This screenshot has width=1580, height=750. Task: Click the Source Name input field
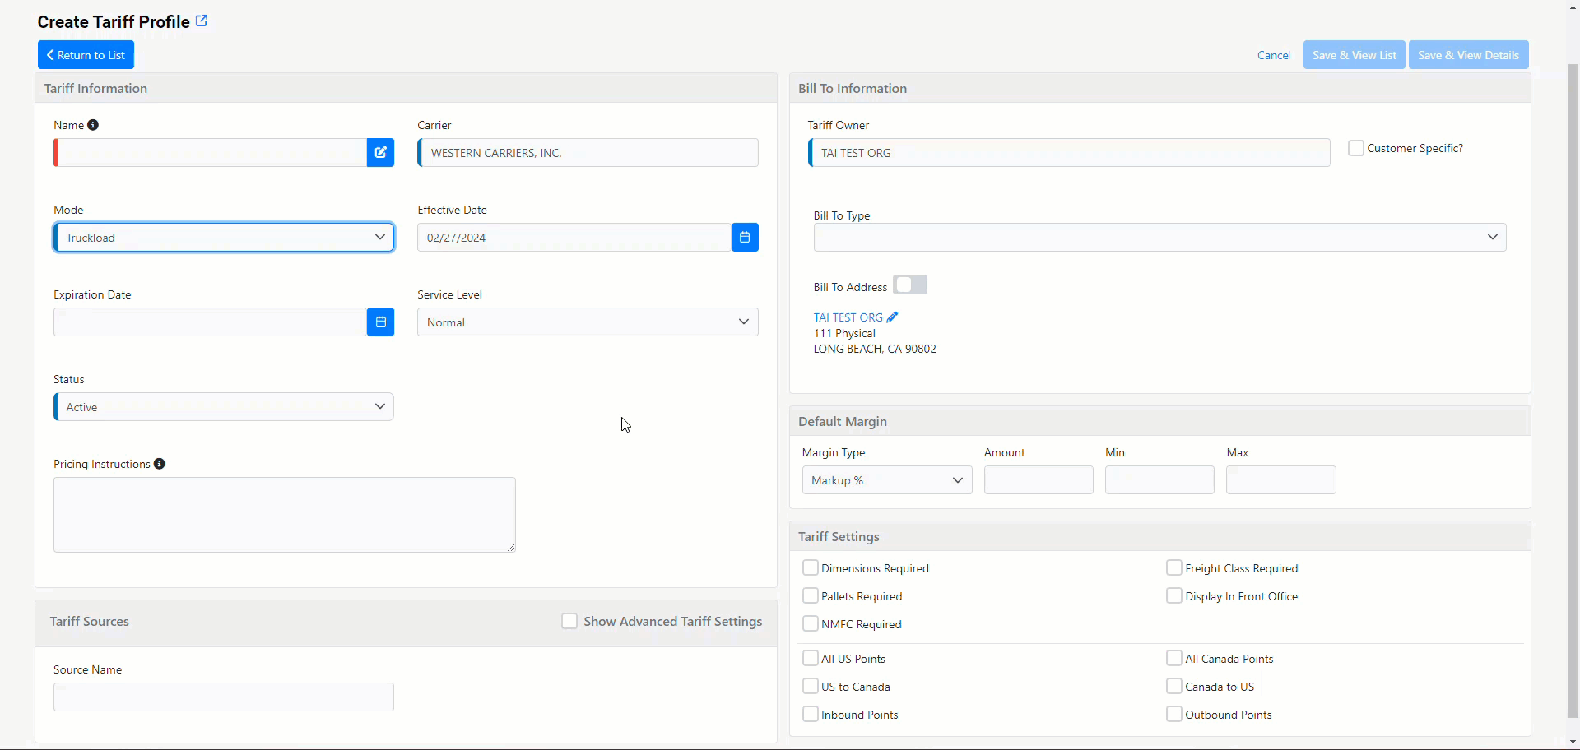pyautogui.click(x=224, y=697)
